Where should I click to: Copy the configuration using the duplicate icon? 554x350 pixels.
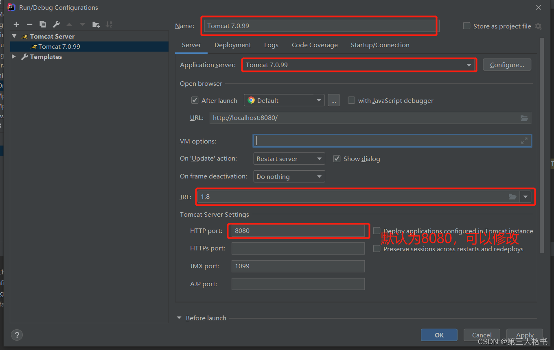point(43,24)
